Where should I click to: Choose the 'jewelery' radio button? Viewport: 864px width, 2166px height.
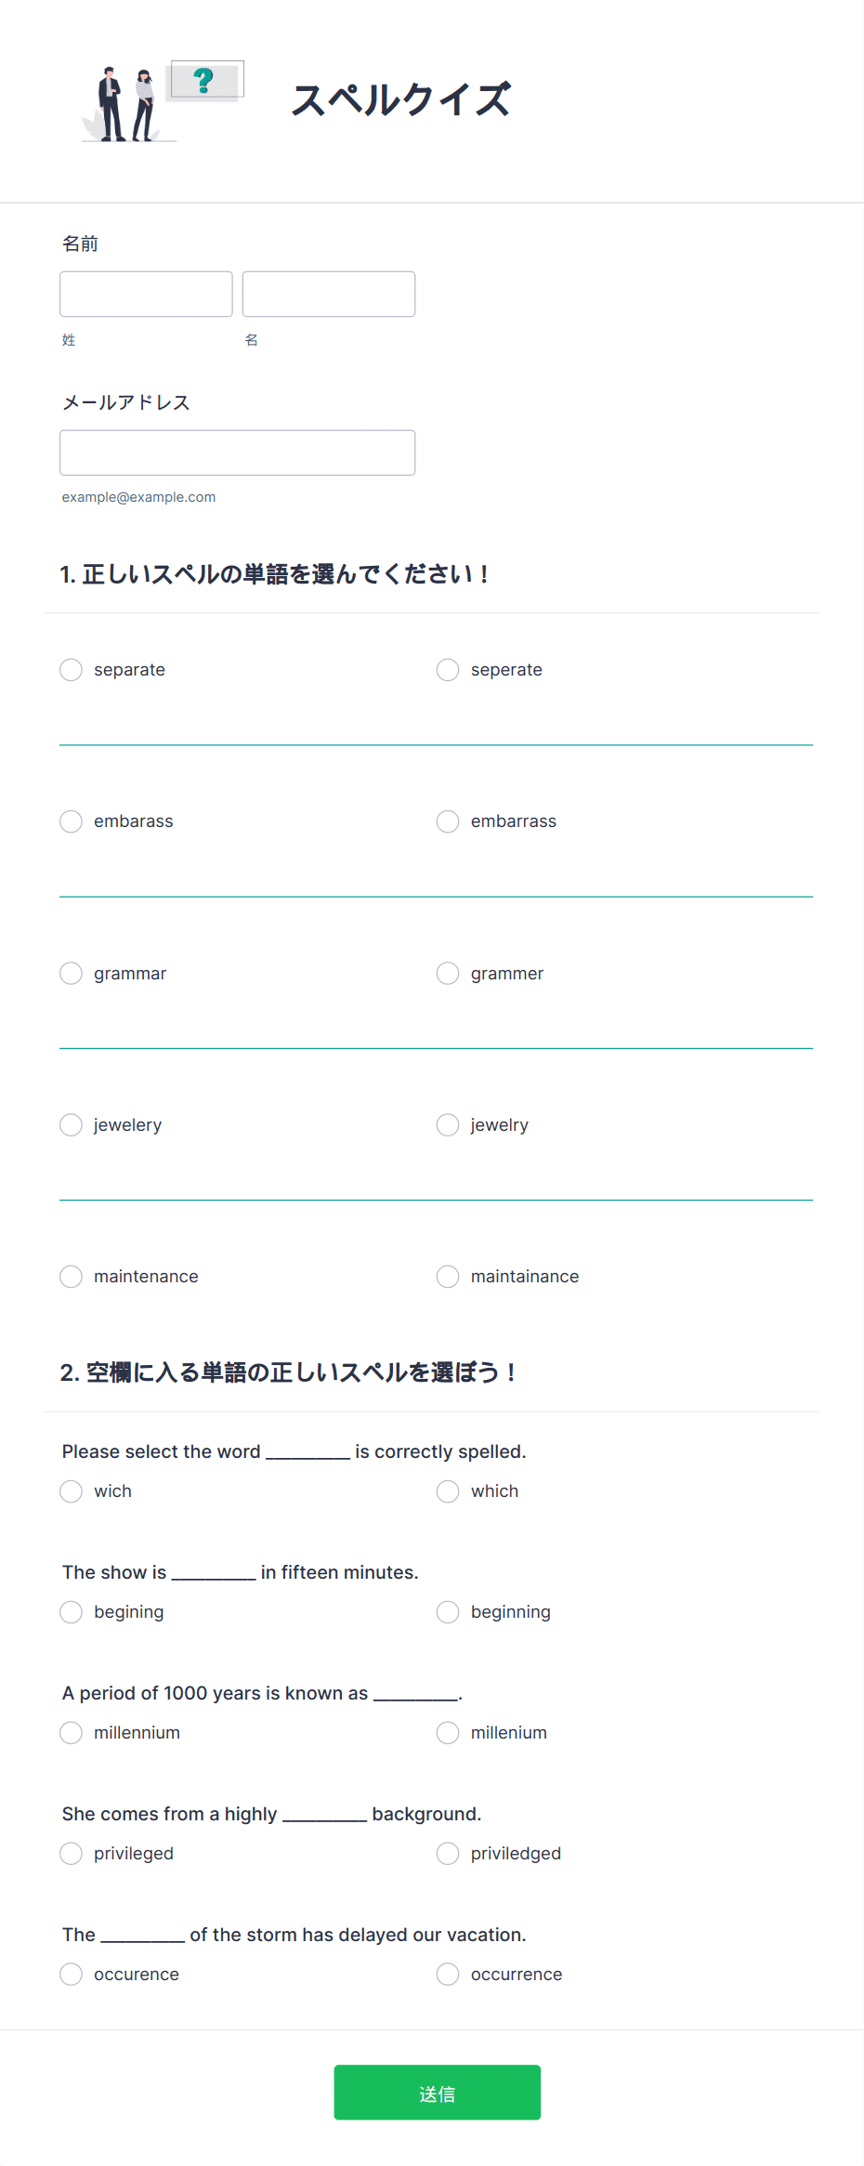coord(72,1125)
